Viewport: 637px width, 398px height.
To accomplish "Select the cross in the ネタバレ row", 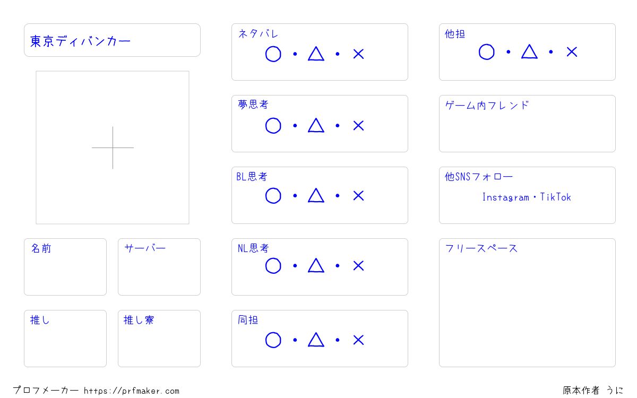I will 358,54.
